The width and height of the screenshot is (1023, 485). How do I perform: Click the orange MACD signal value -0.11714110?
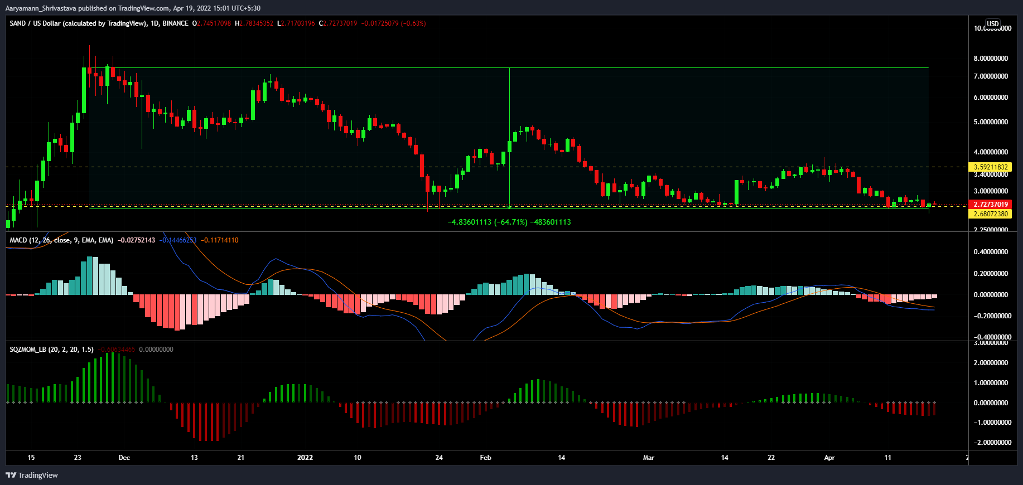click(220, 240)
